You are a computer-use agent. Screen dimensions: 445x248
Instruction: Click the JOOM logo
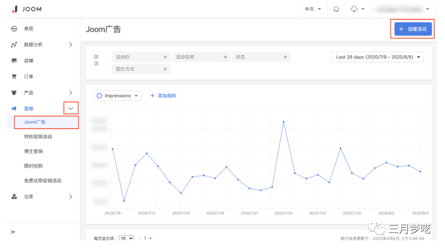click(x=27, y=9)
